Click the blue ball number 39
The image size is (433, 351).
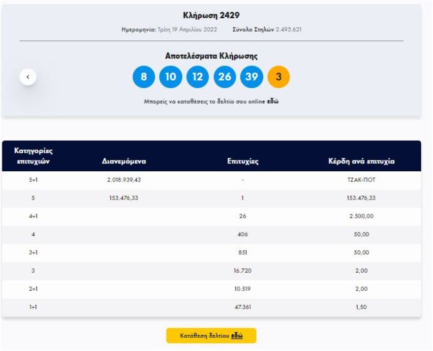251,77
